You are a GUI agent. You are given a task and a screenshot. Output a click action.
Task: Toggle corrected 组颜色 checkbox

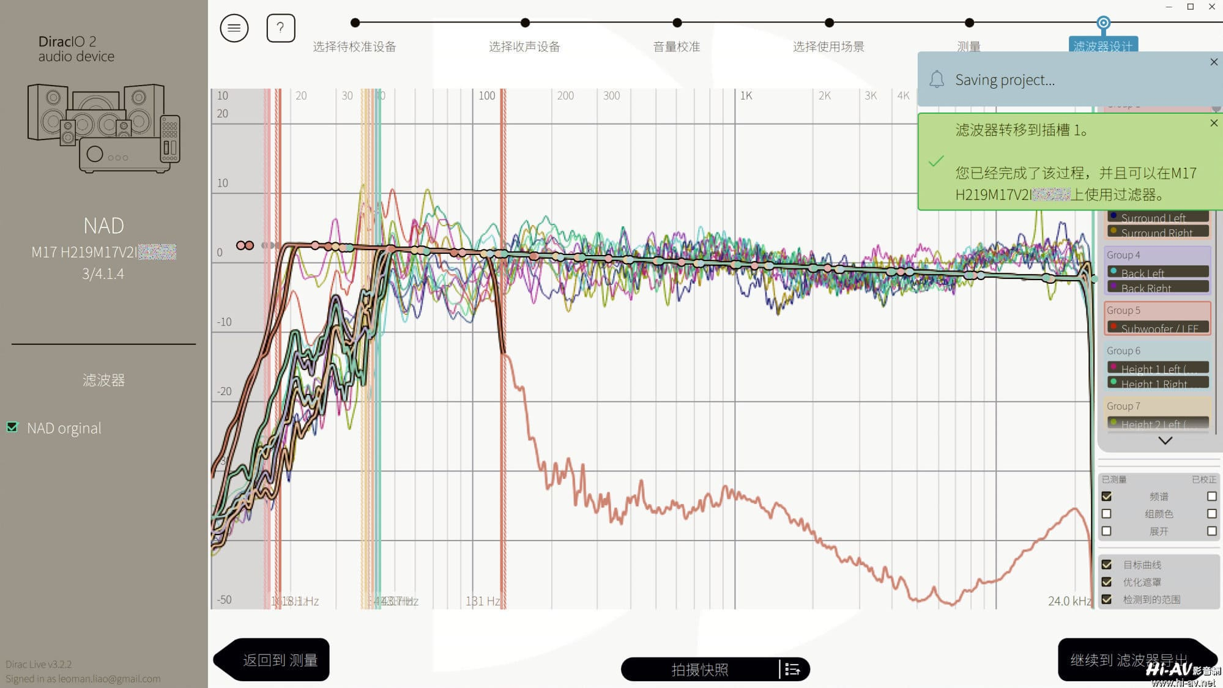point(1211,514)
